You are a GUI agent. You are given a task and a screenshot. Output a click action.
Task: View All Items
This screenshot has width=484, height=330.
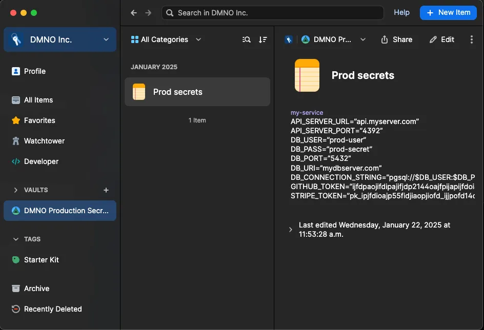pos(38,100)
